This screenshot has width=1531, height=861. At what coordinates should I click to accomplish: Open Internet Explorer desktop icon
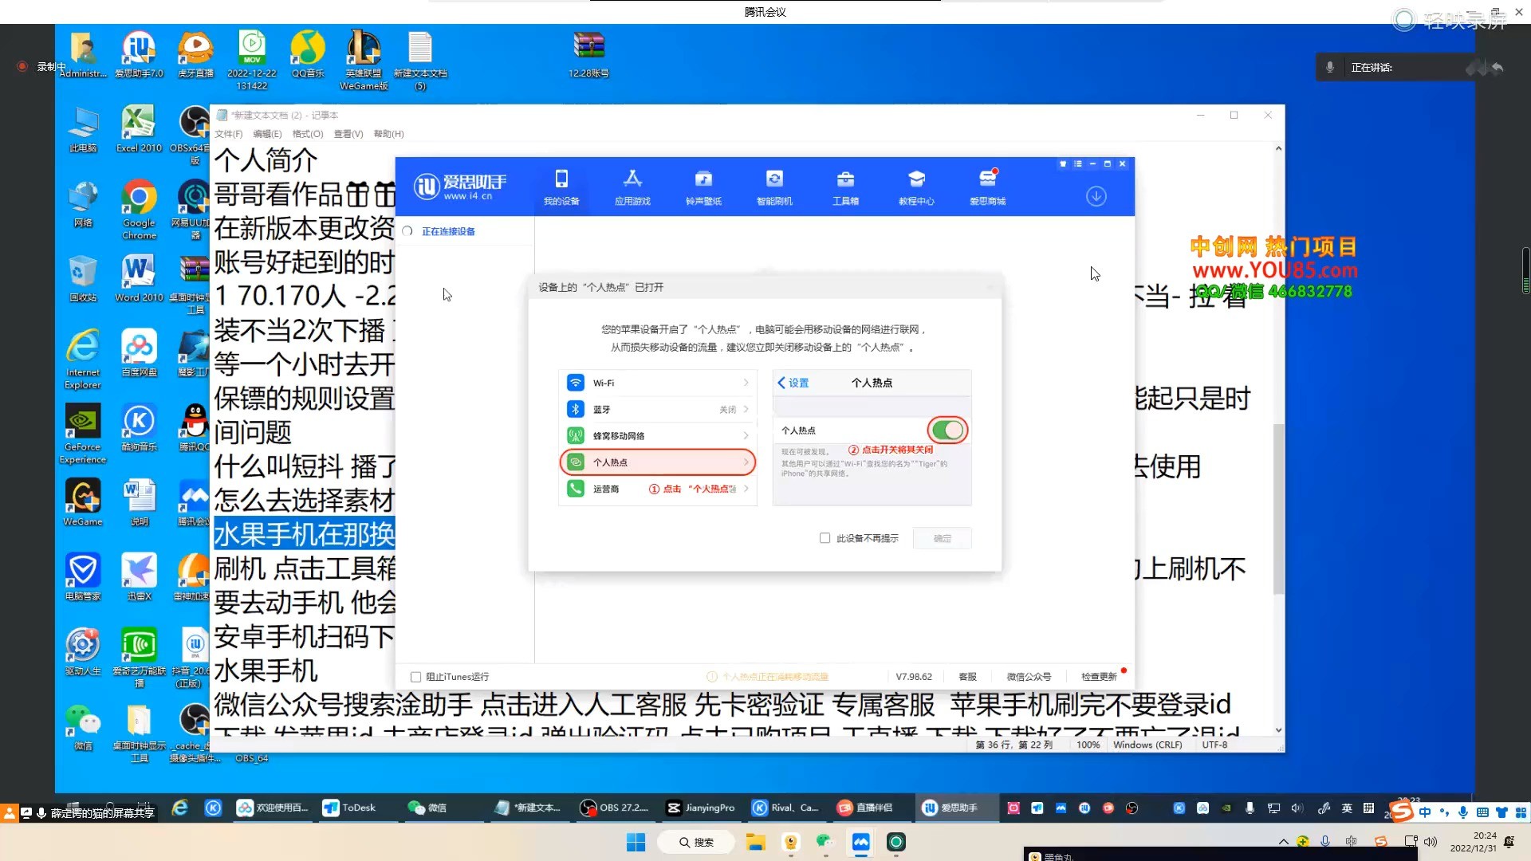click(x=83, y=359)
